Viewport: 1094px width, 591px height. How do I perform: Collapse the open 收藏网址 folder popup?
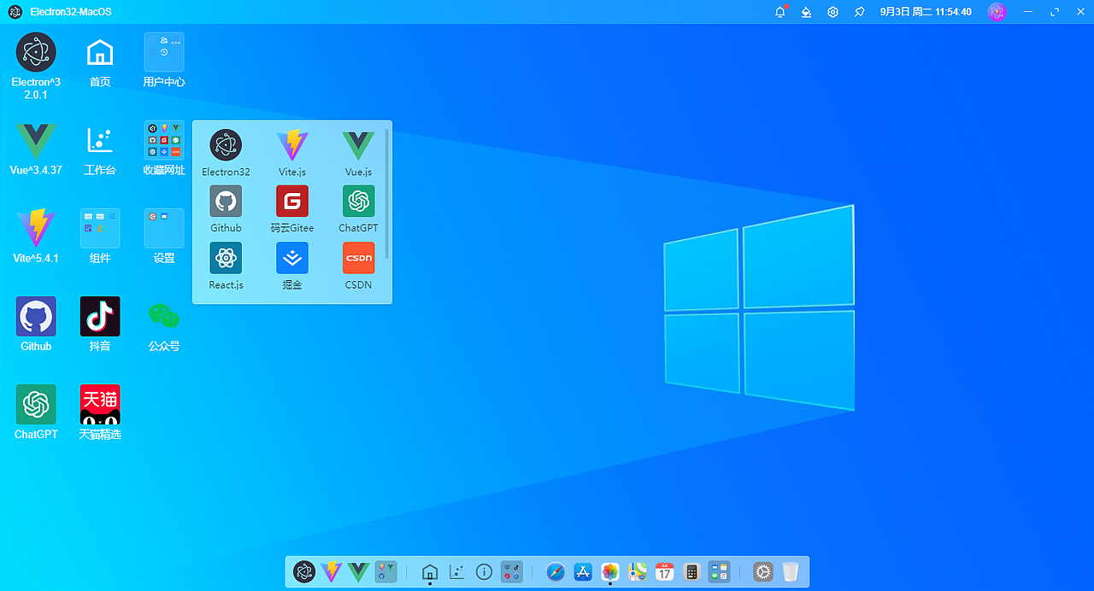click(x=163, y=139)
